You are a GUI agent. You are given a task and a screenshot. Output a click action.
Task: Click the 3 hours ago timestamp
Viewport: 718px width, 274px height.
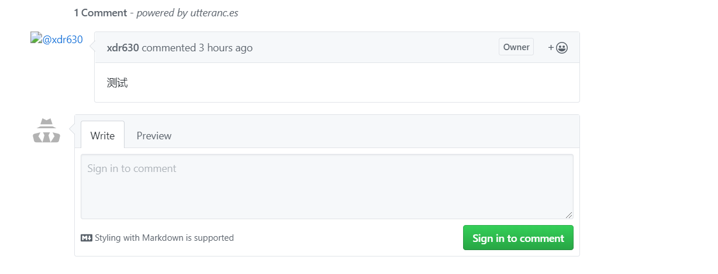[226, 48]
